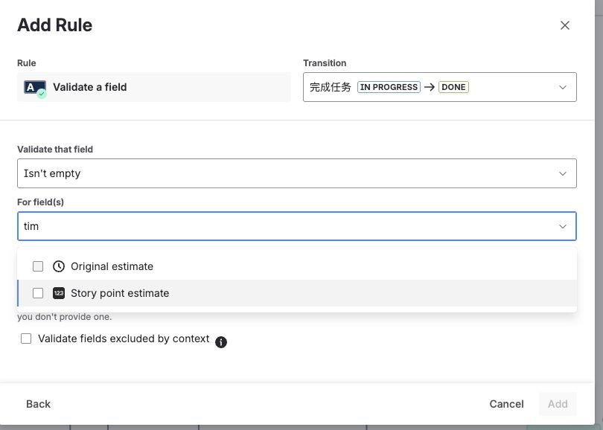Click the info icon next to Validate fields
This screenshot has width=603, height=430.
coord(221,342)
